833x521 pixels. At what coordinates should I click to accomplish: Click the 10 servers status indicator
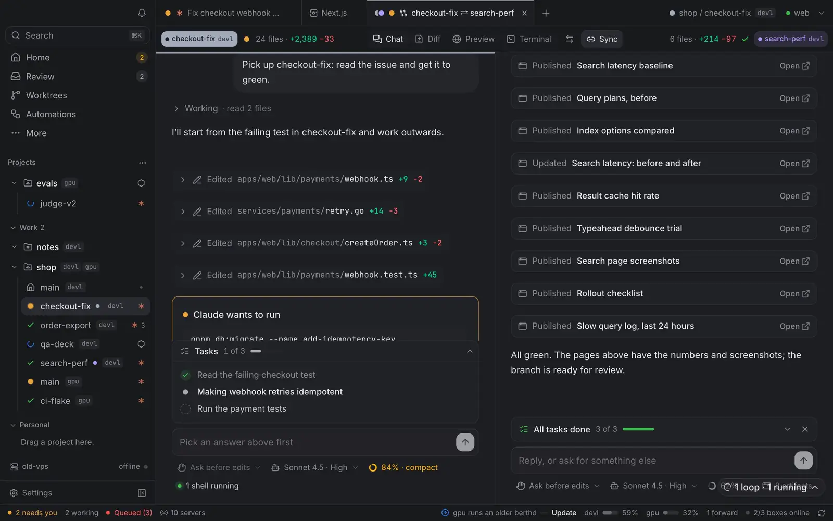pyautogui.click(x=183, y=513)
